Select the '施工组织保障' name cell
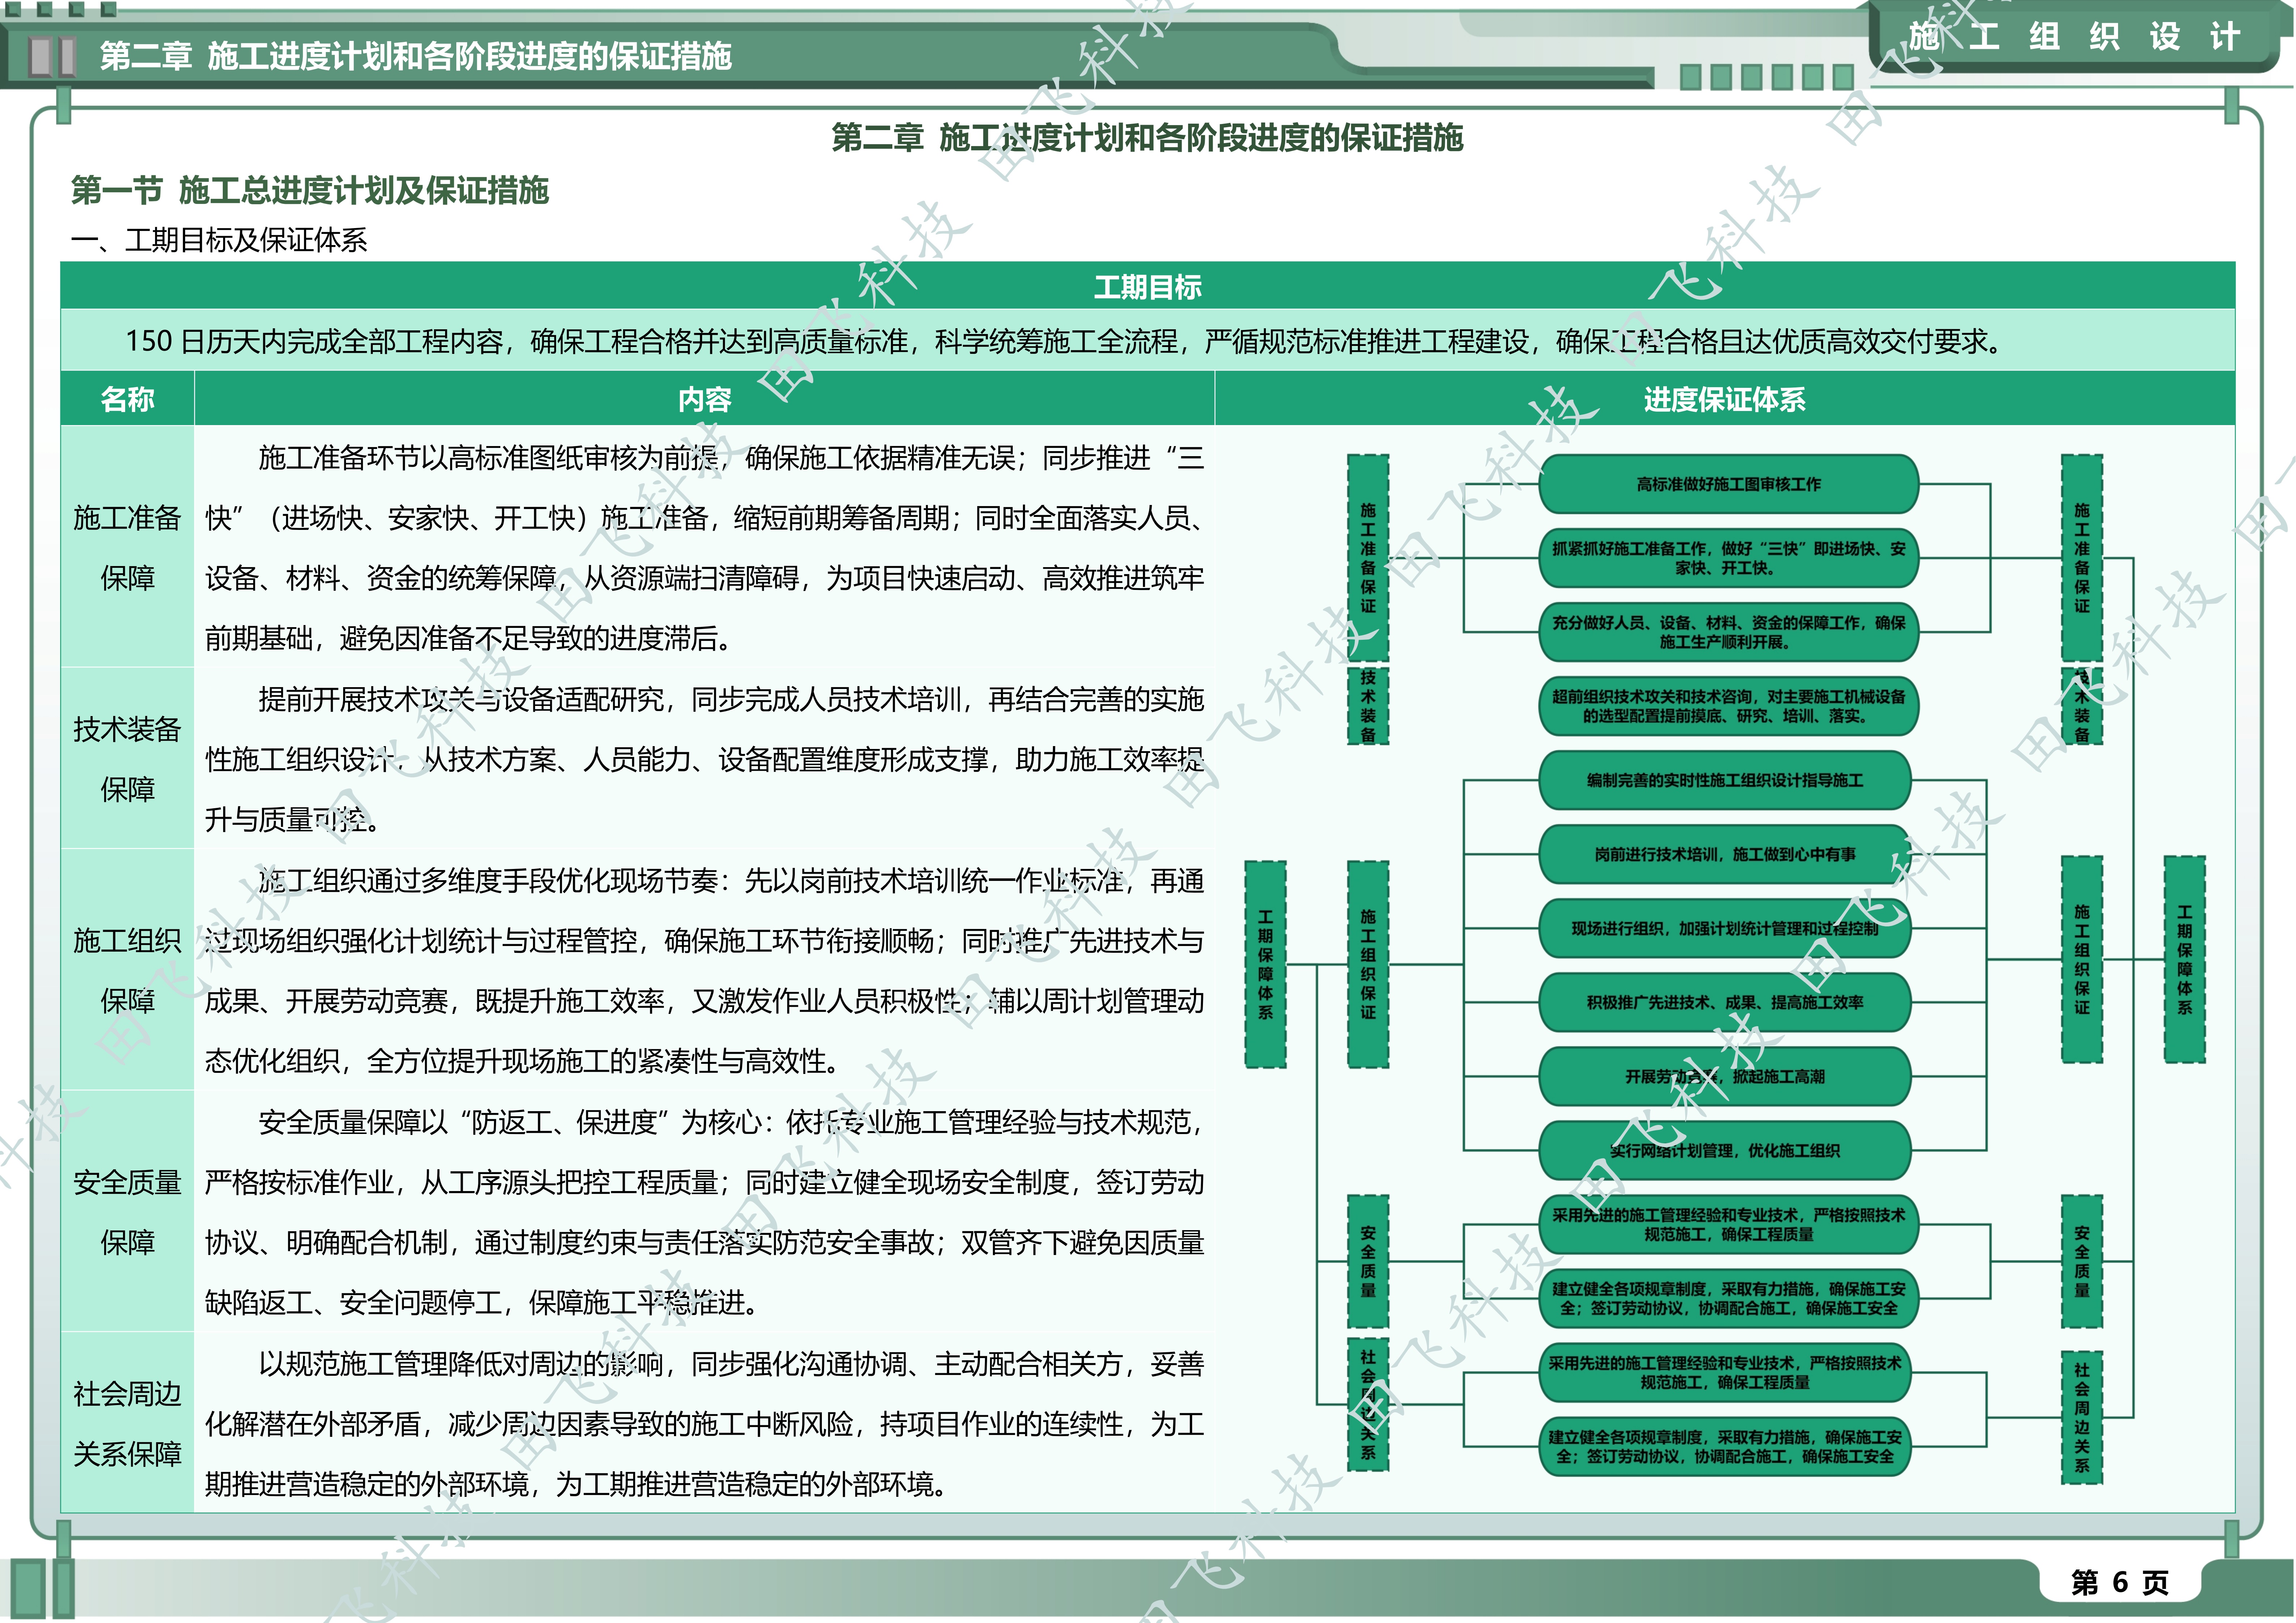The image size is (2296, 1623). tap(127, 970)
